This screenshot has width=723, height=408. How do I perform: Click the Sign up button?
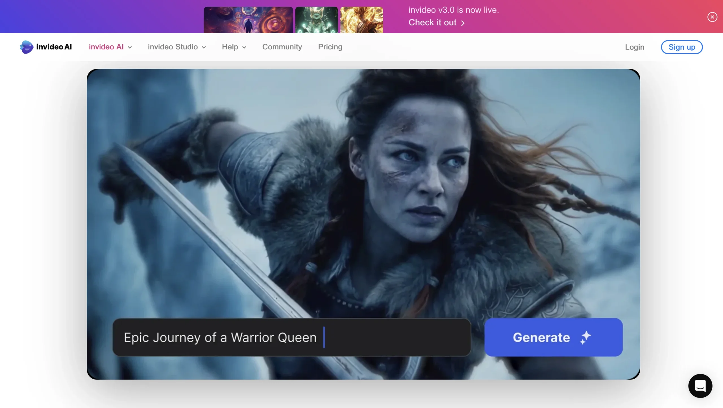682,47
